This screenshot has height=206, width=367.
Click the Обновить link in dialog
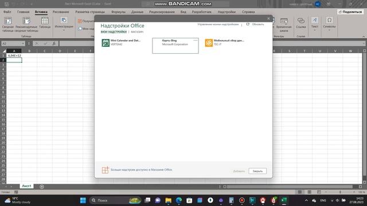pyautogui.click(x=258, y=24)
